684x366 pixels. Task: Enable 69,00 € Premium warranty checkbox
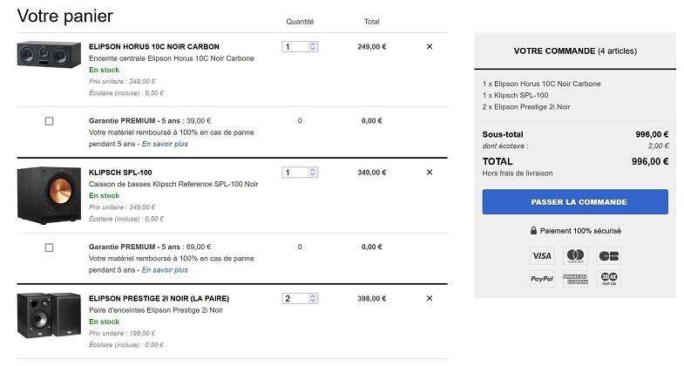point(49,247)
